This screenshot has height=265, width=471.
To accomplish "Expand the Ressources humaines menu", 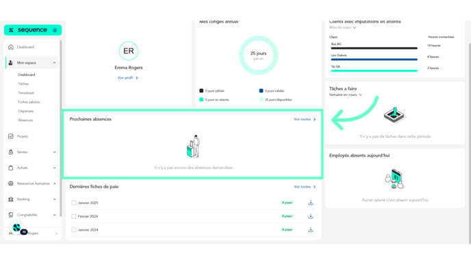I will [x=54, y=184].
